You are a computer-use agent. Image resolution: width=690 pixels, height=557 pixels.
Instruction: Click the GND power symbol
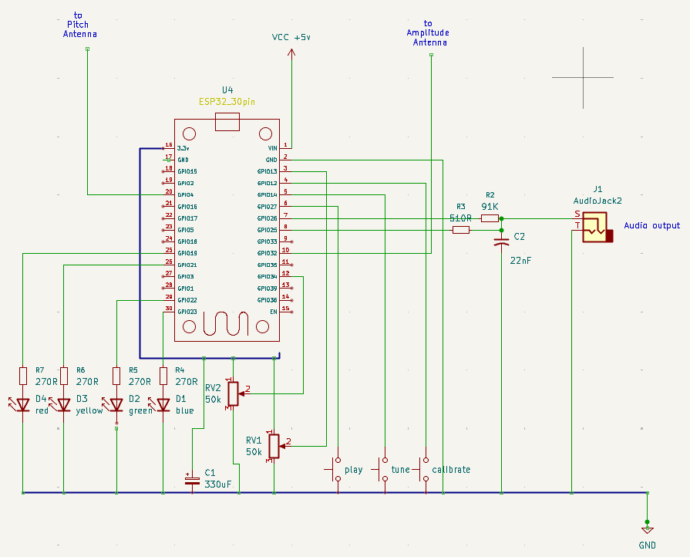pos(648,530)
